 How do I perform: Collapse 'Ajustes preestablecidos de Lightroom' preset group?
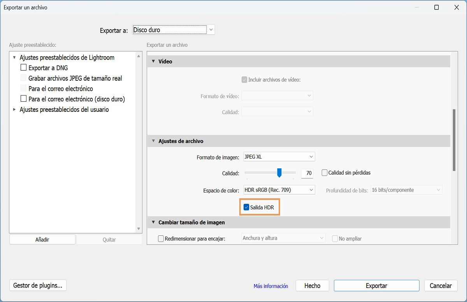point(14,57)
